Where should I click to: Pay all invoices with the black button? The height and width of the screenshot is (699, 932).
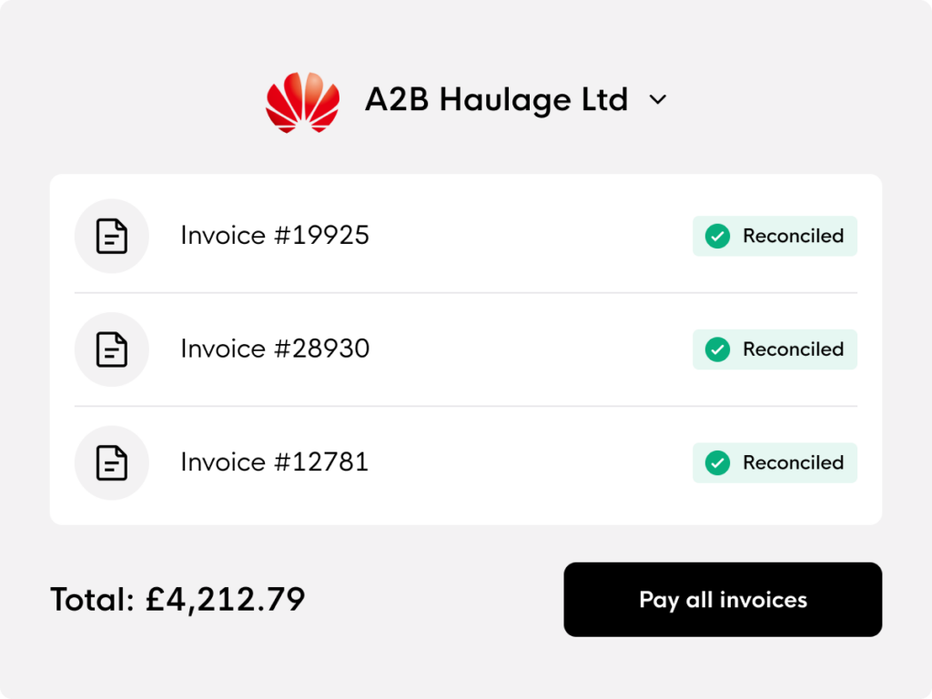(x=723, y=600)
